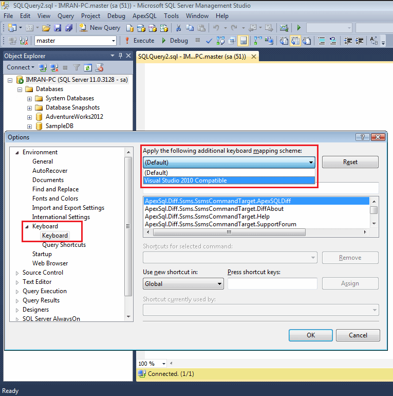
Task: Open the Debug menu
Action: click(116, 16)
